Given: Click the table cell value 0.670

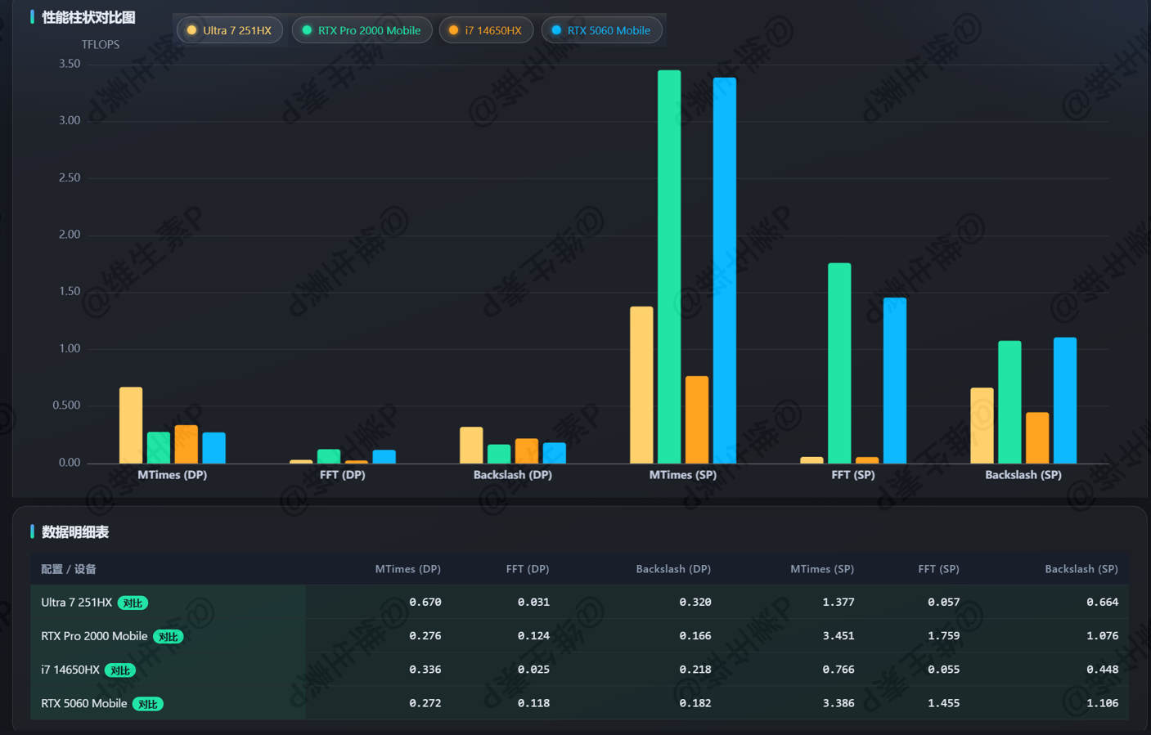Looking at the screenshot, I should [425, 603].
